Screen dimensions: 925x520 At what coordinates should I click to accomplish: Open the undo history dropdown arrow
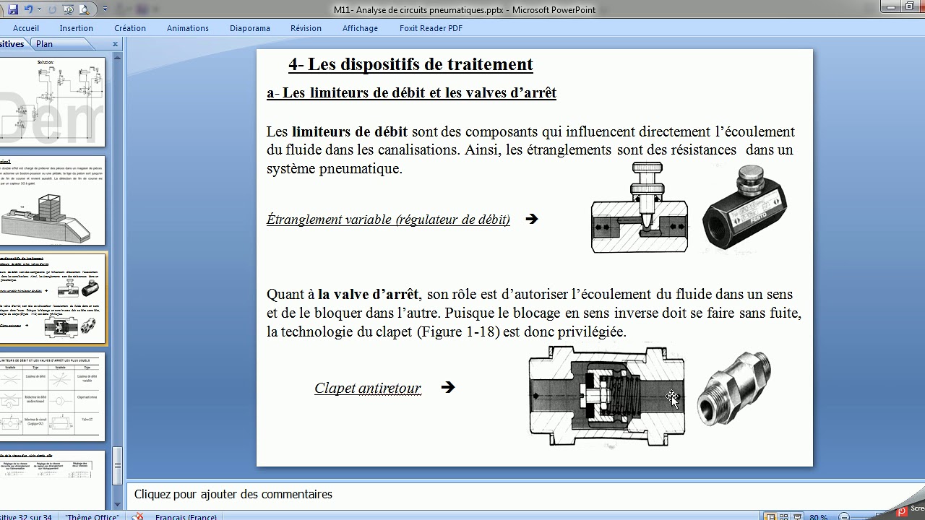click(x=38, y=9)
